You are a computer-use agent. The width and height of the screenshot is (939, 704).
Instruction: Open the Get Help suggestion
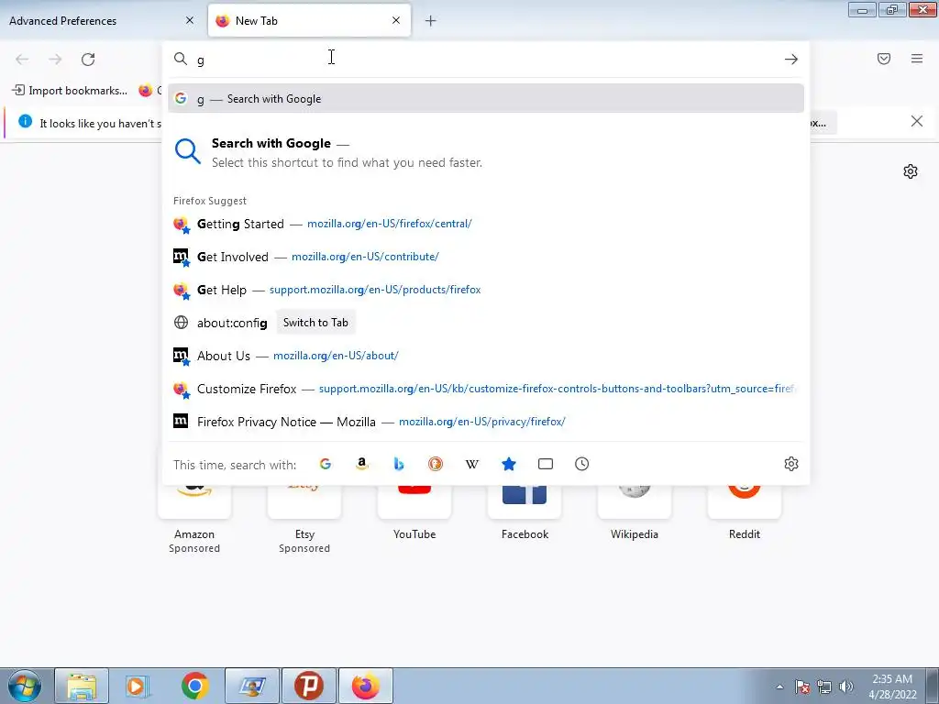click(486, 290)
